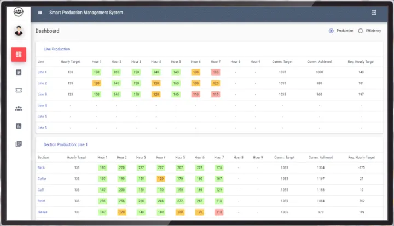
Task: Click Collar Hour 4 orange cell
Action: point(160,179)
